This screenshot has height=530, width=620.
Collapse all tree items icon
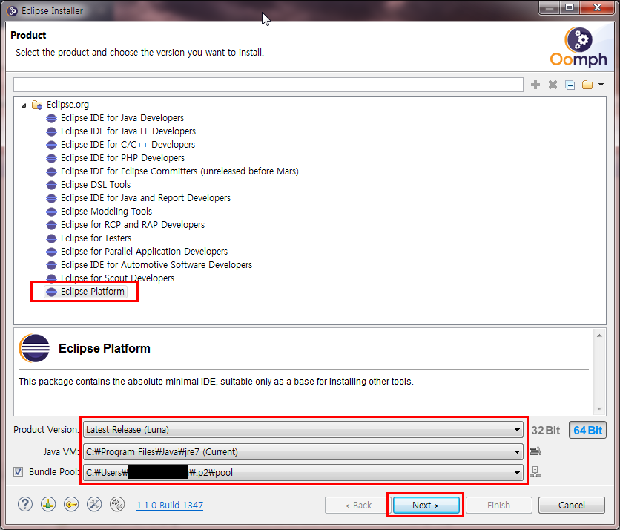click(x=570, y=85)
